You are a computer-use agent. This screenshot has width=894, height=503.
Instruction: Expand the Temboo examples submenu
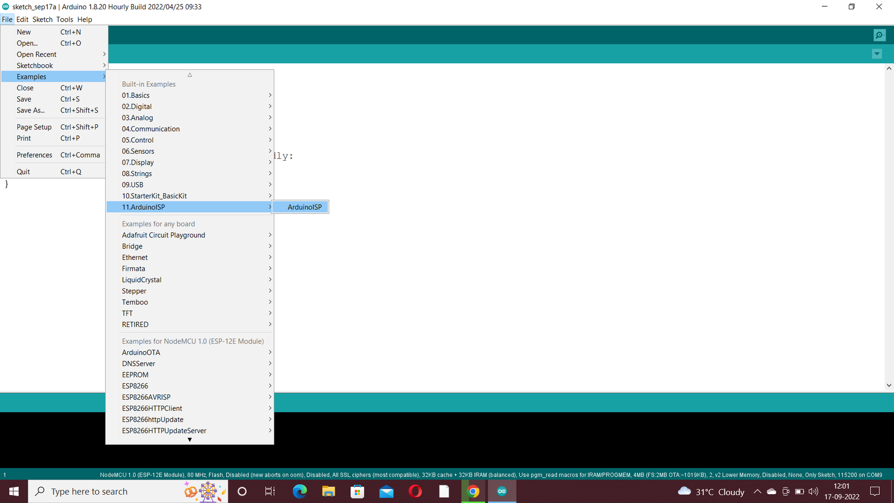(x=190, y=302)
